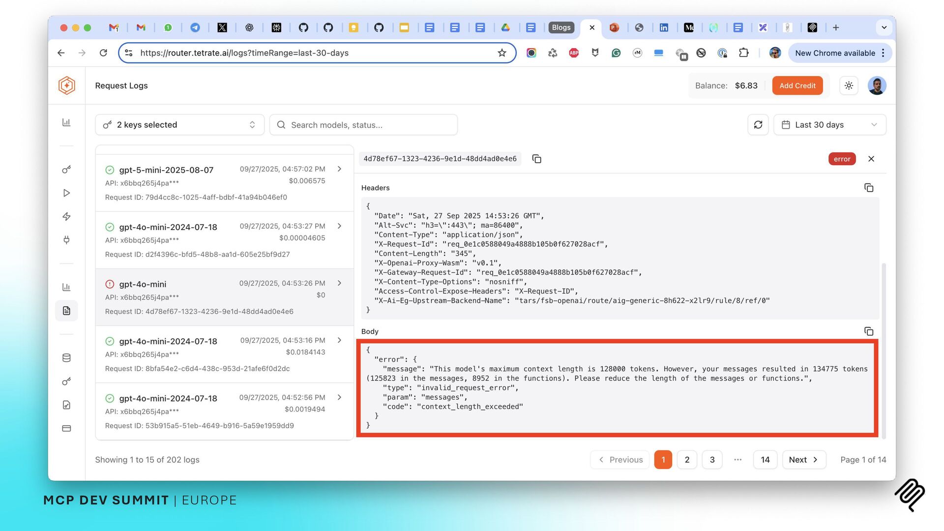944x531 pixels.
Task: Copy the request ID with the copy icon
Action: [x=536, y=159]
